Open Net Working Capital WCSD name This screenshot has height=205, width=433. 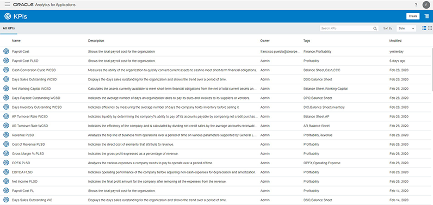pyautogui.click(x=32, y=89)
